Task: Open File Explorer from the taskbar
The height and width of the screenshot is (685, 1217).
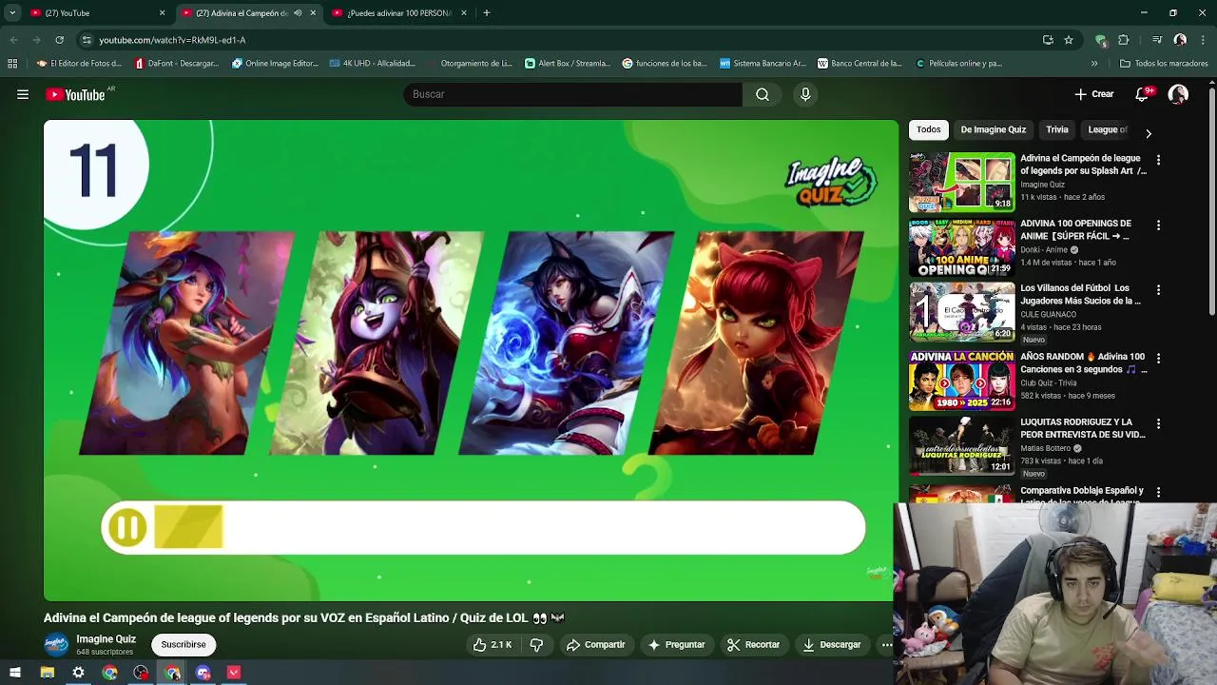Action: pyautogui.click(x=47, y=673)
